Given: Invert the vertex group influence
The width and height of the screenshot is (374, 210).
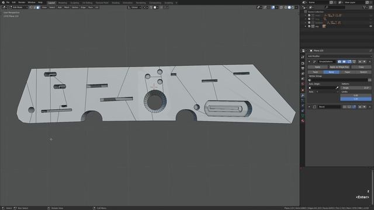Looking at the screenshot, I should click(x=370, y=80).
